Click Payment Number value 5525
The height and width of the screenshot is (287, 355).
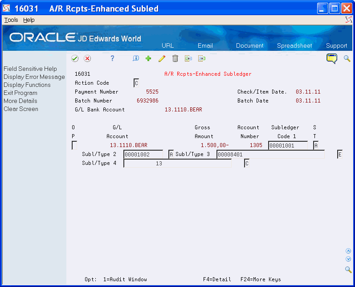pyautogui.click(x=152, y=92)
